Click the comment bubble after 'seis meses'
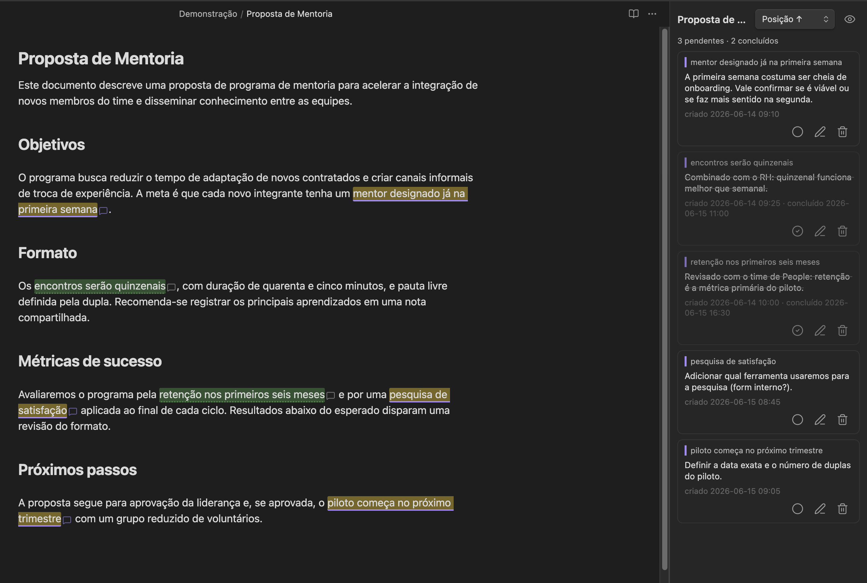 330,395
